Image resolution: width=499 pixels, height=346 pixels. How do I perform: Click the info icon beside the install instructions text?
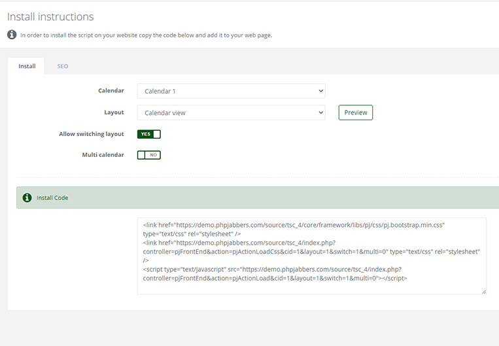point(12,35)
